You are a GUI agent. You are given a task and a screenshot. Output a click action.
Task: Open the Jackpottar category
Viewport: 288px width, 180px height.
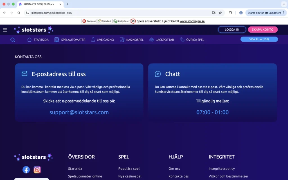[161, 40]
